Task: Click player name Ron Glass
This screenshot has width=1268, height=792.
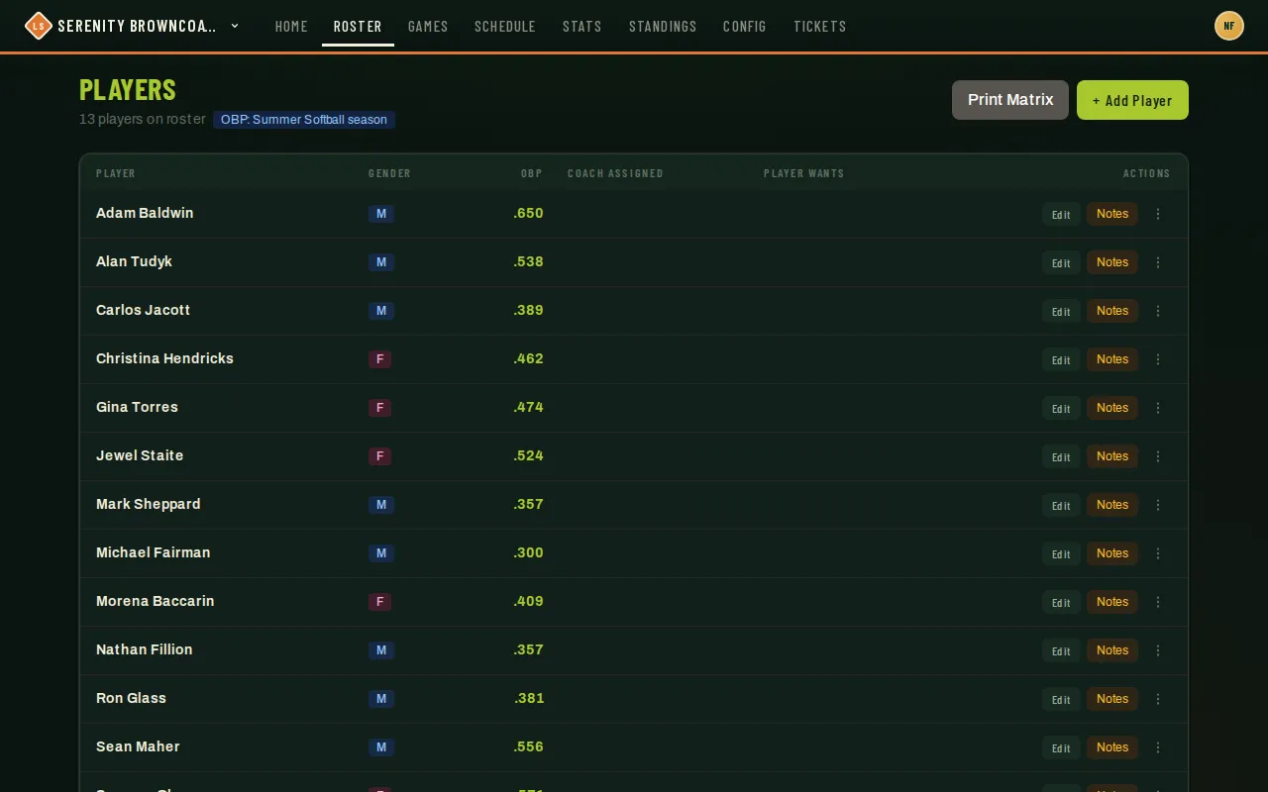Action: click(131, 698)
